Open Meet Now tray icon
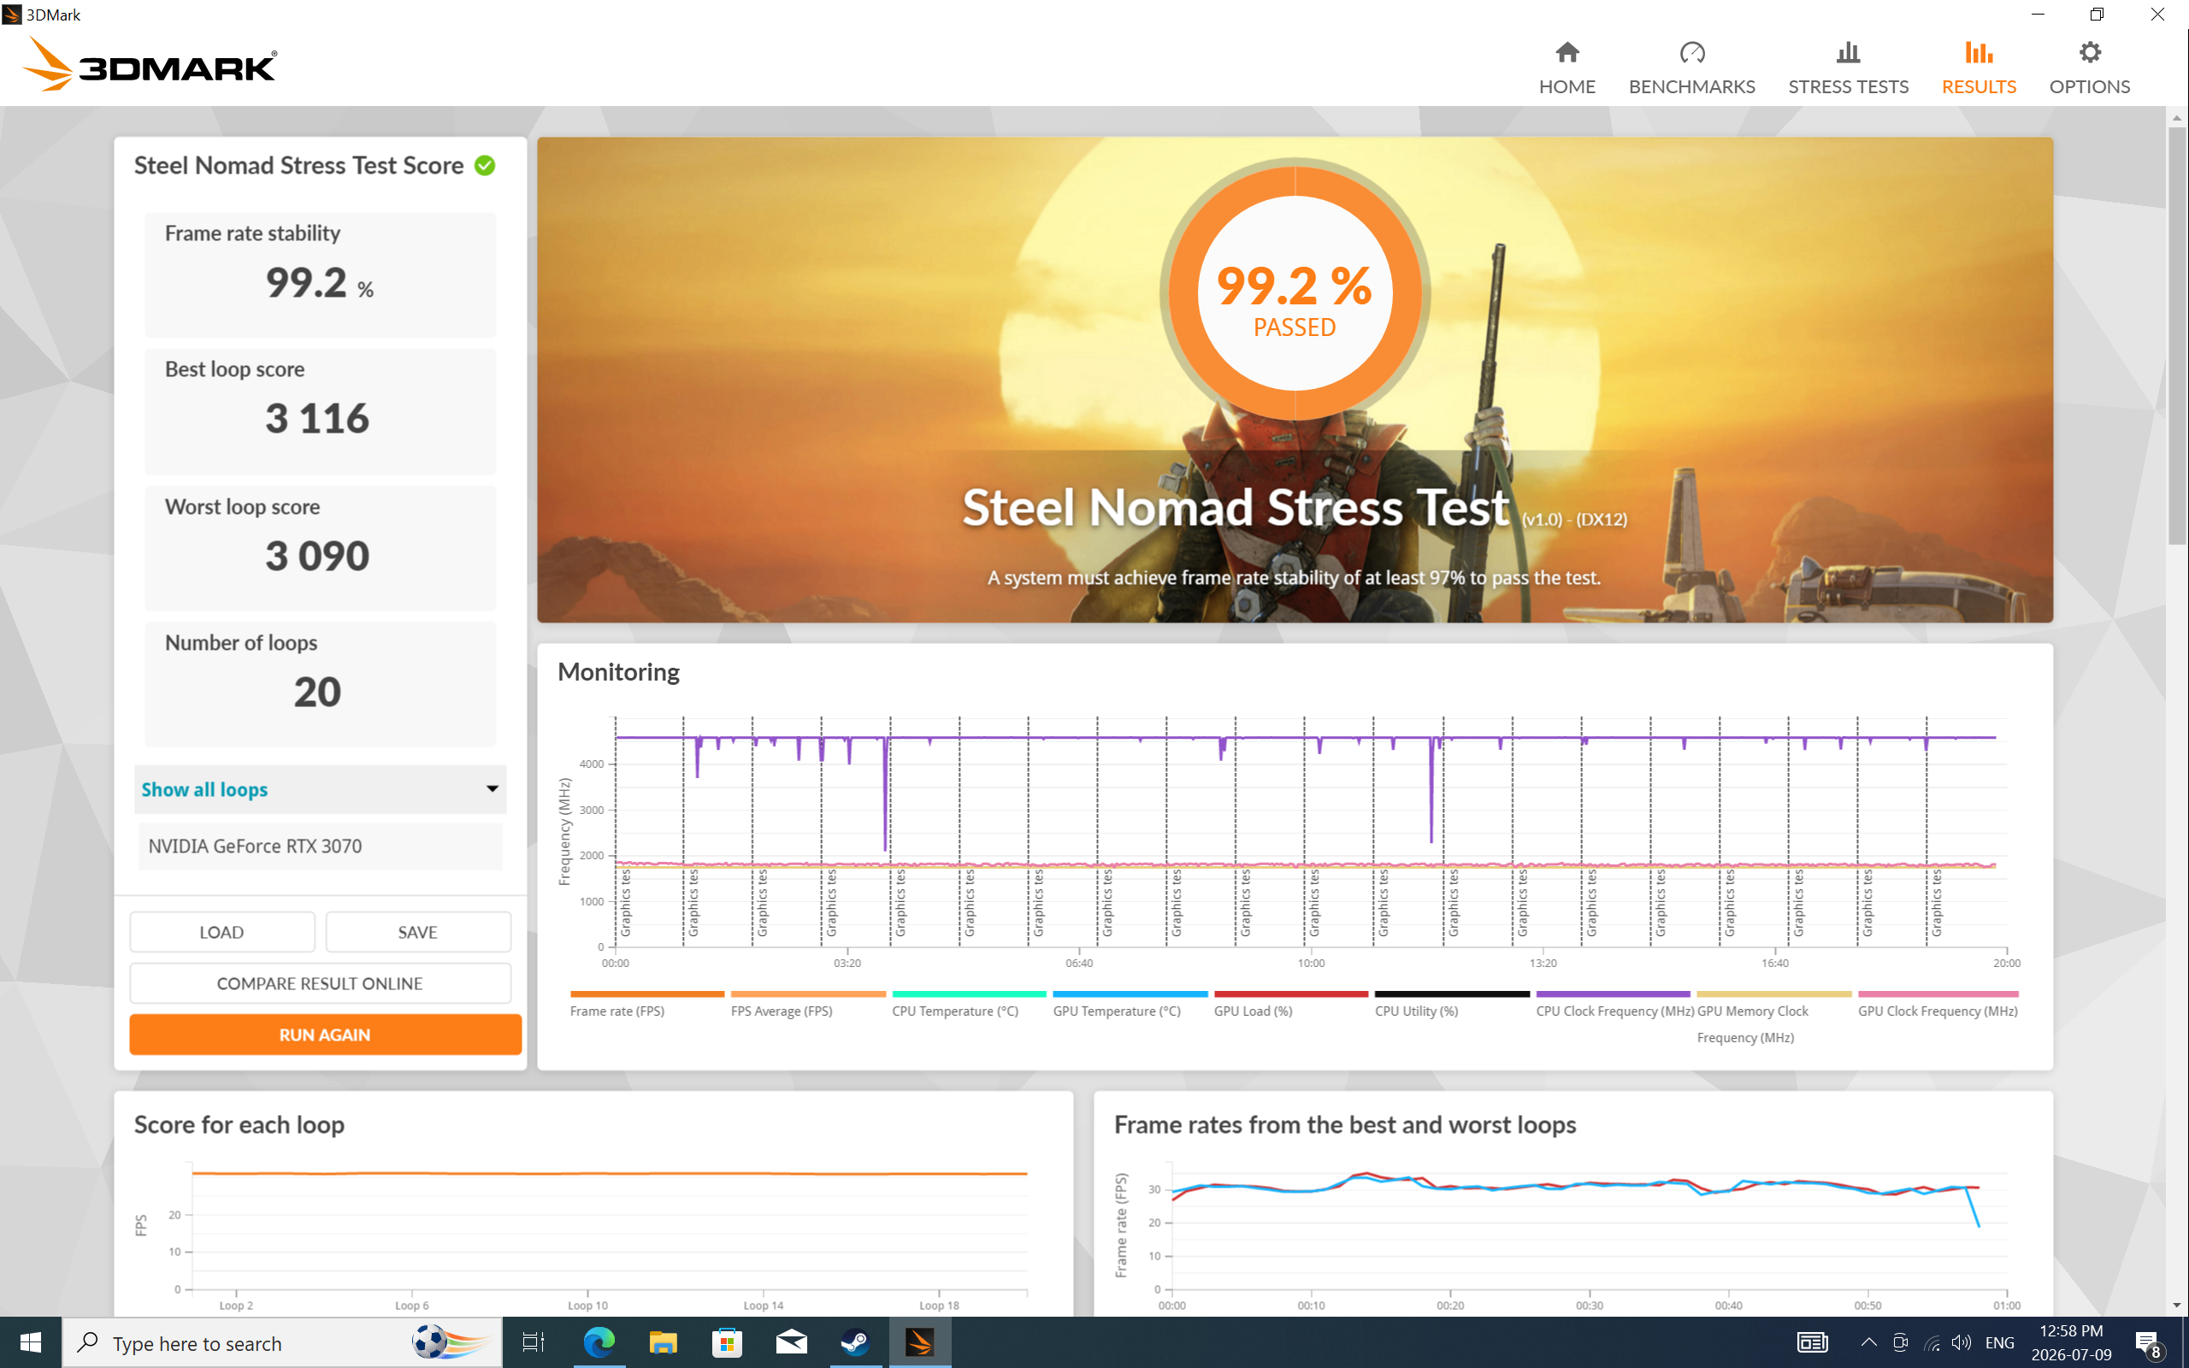The height and width of the screenshot is (1368, 2189). 1901,1342
